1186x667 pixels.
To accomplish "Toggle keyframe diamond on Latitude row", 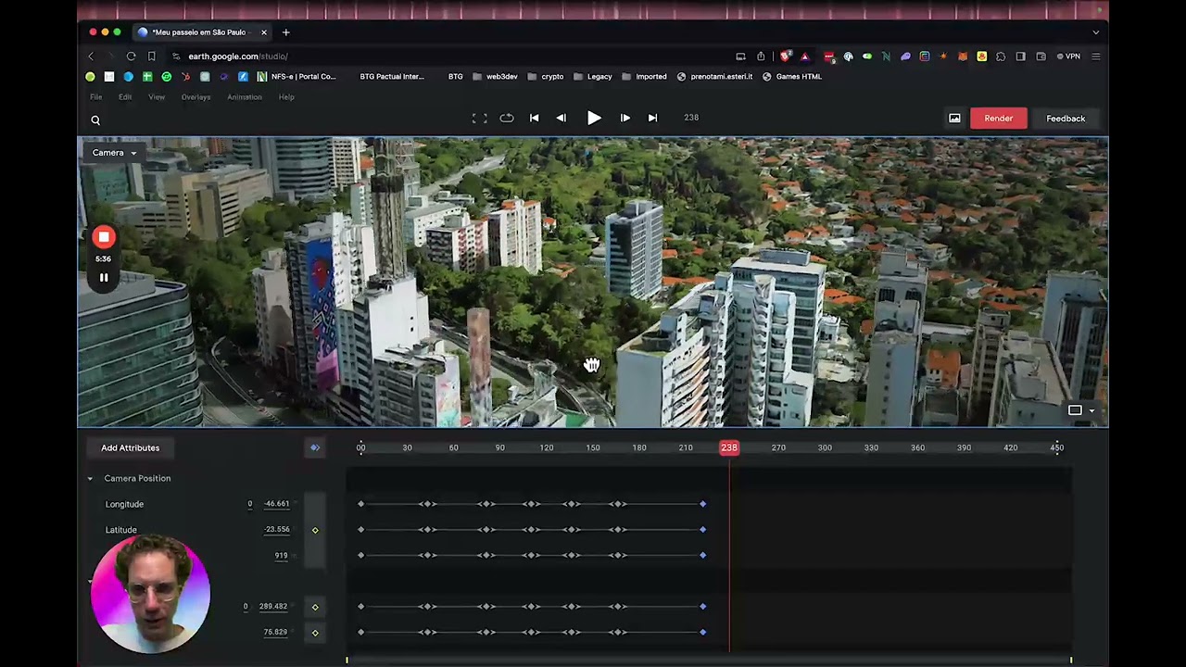I will click(315, 530).
